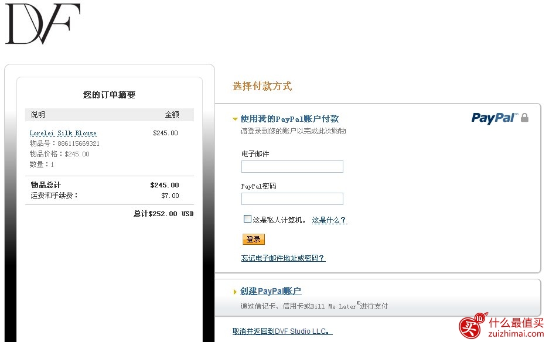549x342 pixels.
Task: Click the 金额 column header
Action: (x=172, y=114)
